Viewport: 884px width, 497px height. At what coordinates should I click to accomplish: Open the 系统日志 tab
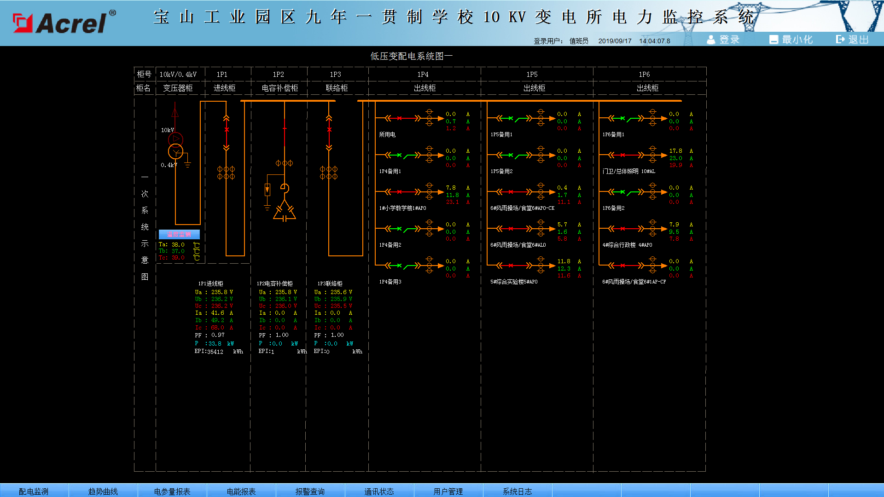pyautogui.click(x=517, y=491)
